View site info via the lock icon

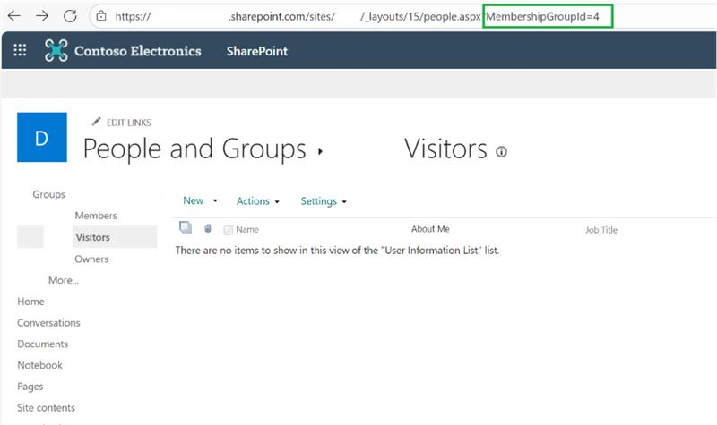tap(101, 16)
